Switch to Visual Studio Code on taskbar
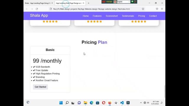Screen dimensions: 189x106 122,103
